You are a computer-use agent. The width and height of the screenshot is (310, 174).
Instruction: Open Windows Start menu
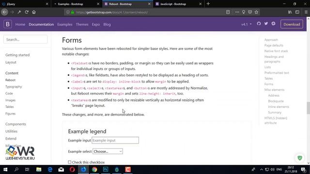(x=5, y=170)
